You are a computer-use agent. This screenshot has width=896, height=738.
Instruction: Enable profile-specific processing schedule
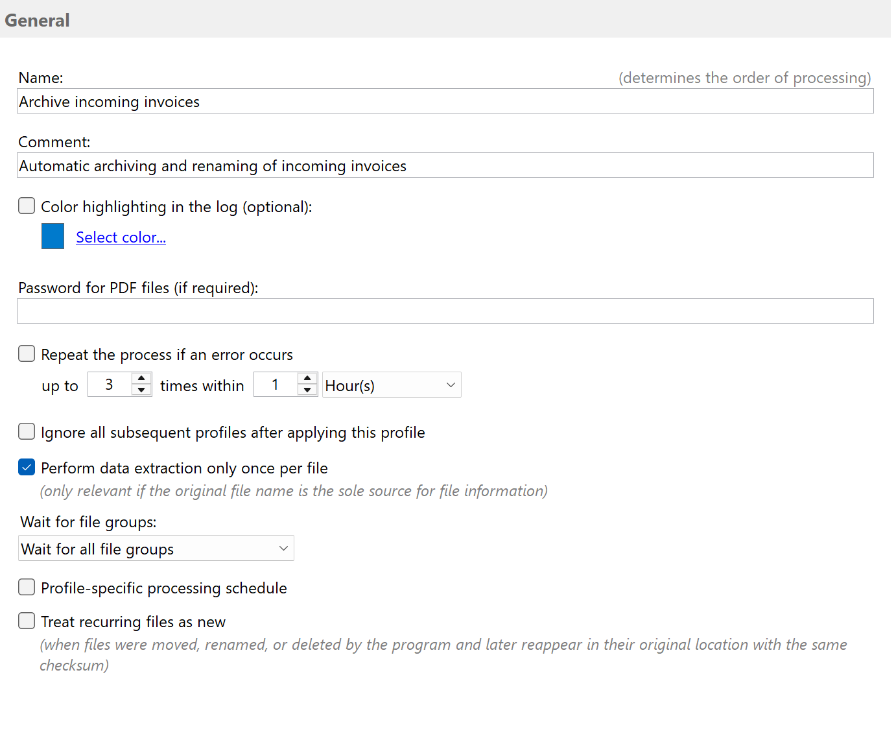(x=27, y=587)
